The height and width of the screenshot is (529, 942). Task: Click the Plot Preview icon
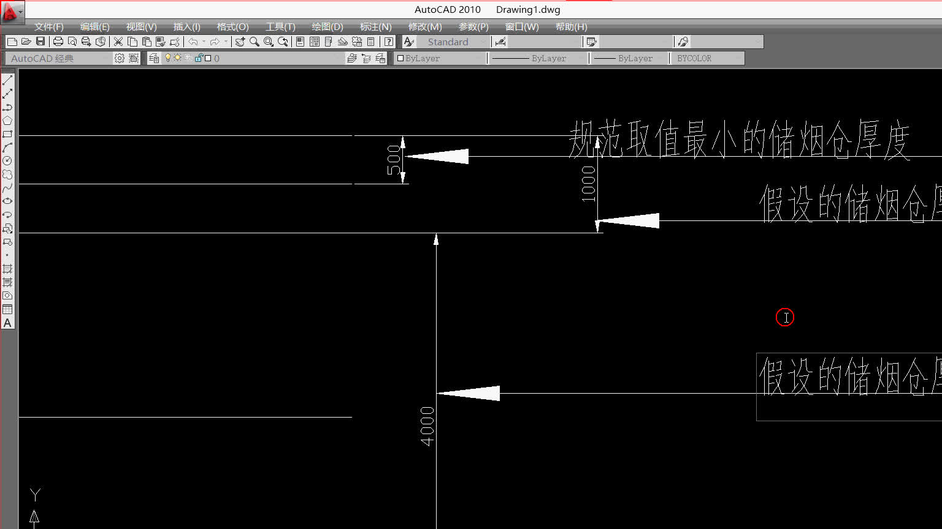click(x=72, y=42)
